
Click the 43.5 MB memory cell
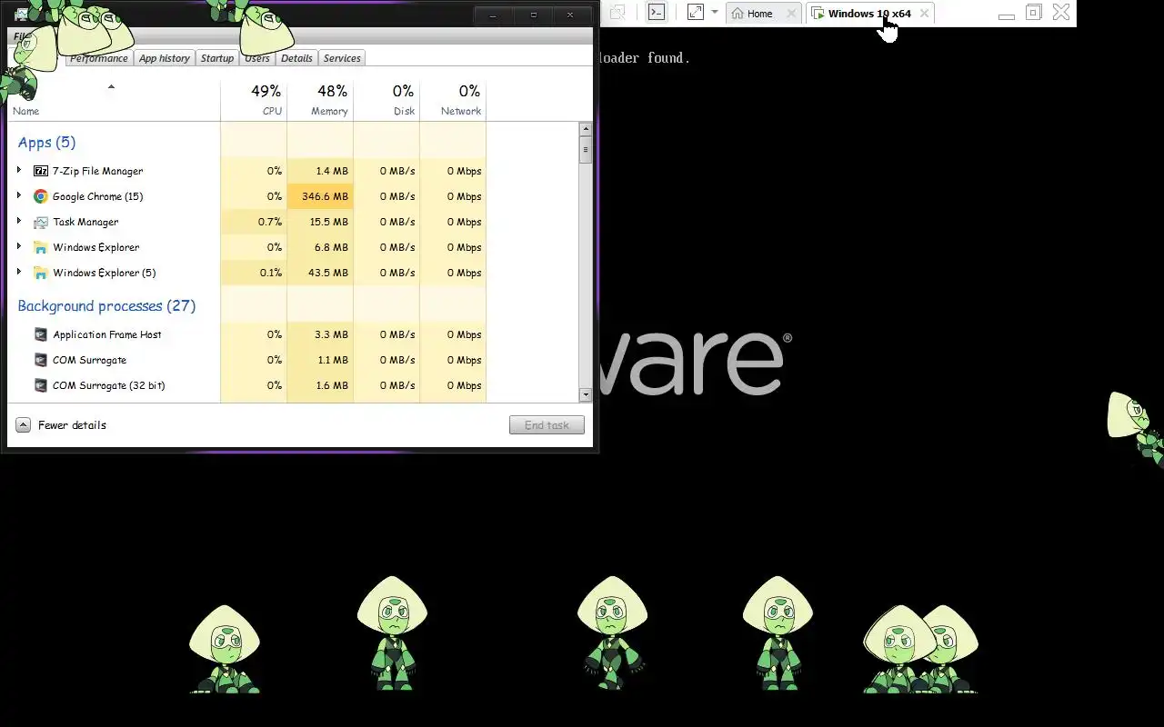pyautogui.click(x=320, y=273)
